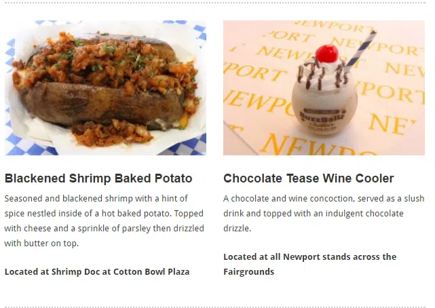Screen dimensions: 435x308
Task: Click the dark baked potato skin
Action: (x=102, y=105)
